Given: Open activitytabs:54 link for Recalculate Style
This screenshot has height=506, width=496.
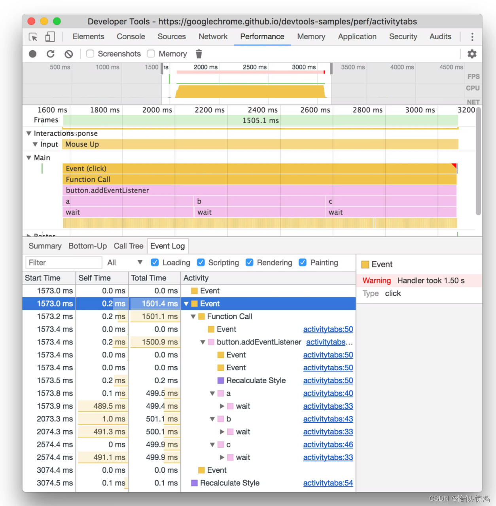Looking at the screenshot, I should click(x=328, y=483).
